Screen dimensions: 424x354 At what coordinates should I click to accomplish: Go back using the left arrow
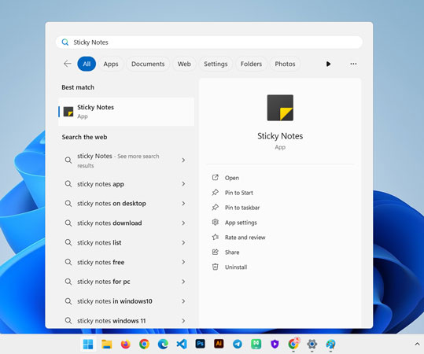68,64
